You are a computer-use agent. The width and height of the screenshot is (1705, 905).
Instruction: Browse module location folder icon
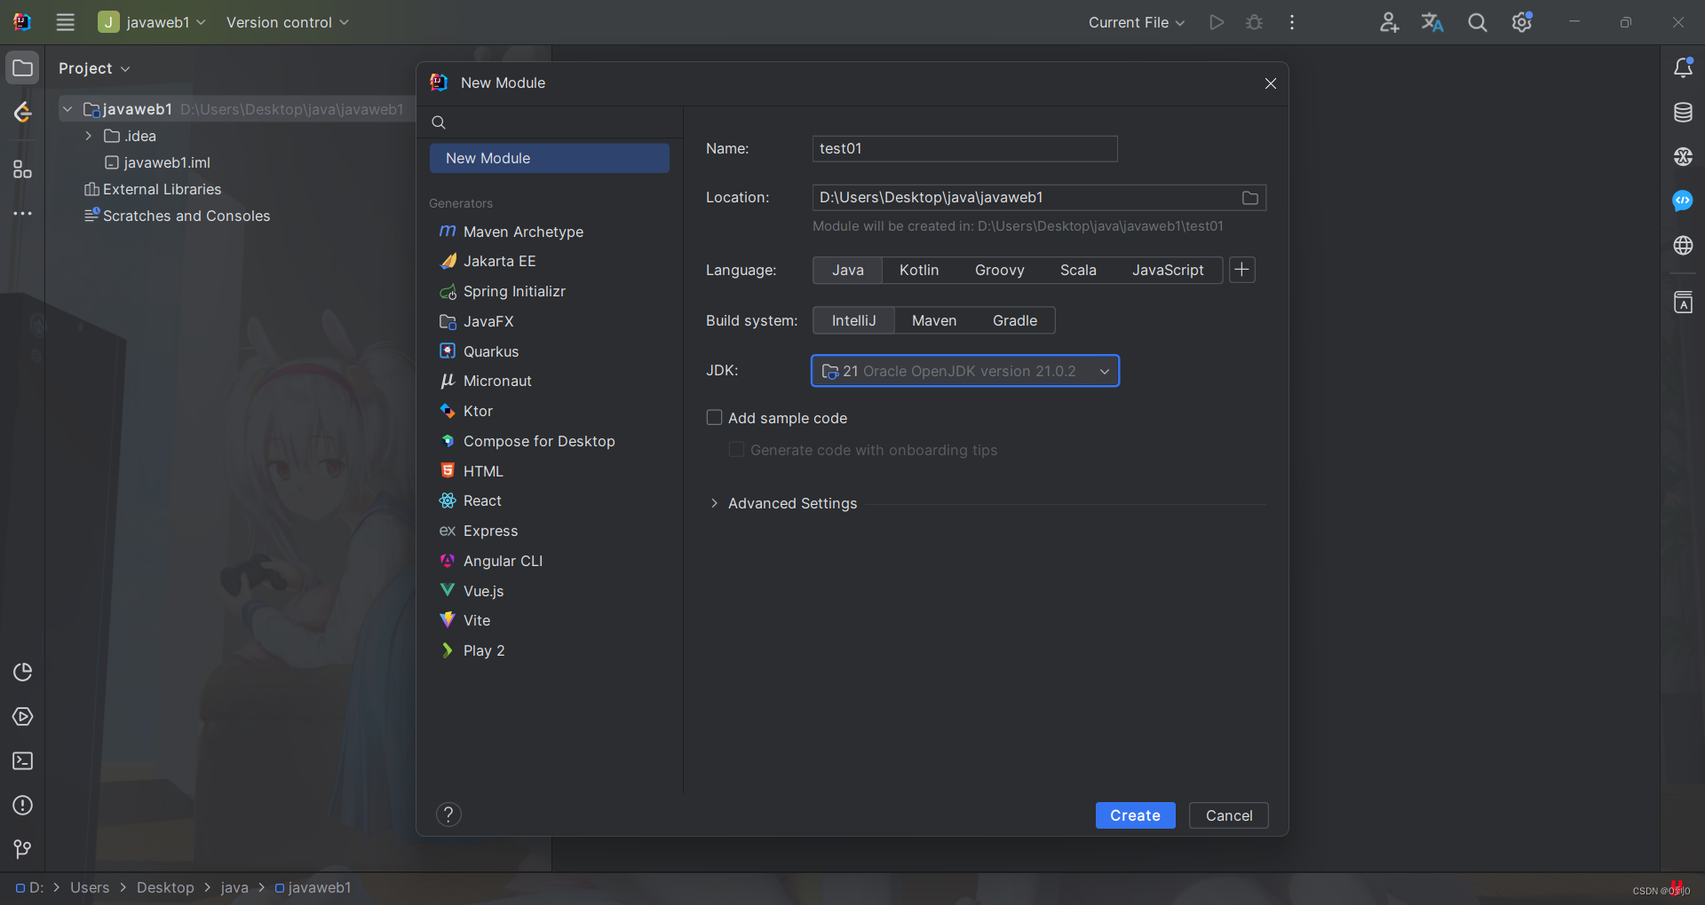(x=1250, y=198)
